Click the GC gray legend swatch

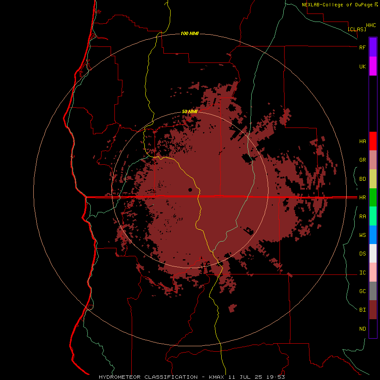coord(373,291)
